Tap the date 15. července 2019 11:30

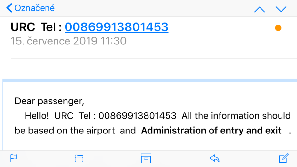68,41
